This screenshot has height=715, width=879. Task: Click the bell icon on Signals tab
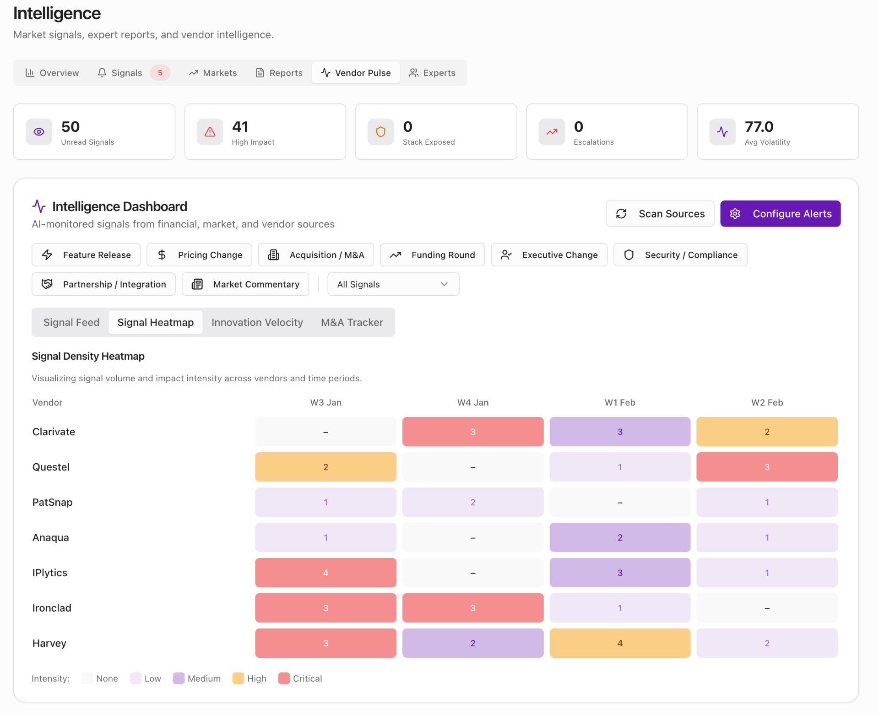pos(102,73)
